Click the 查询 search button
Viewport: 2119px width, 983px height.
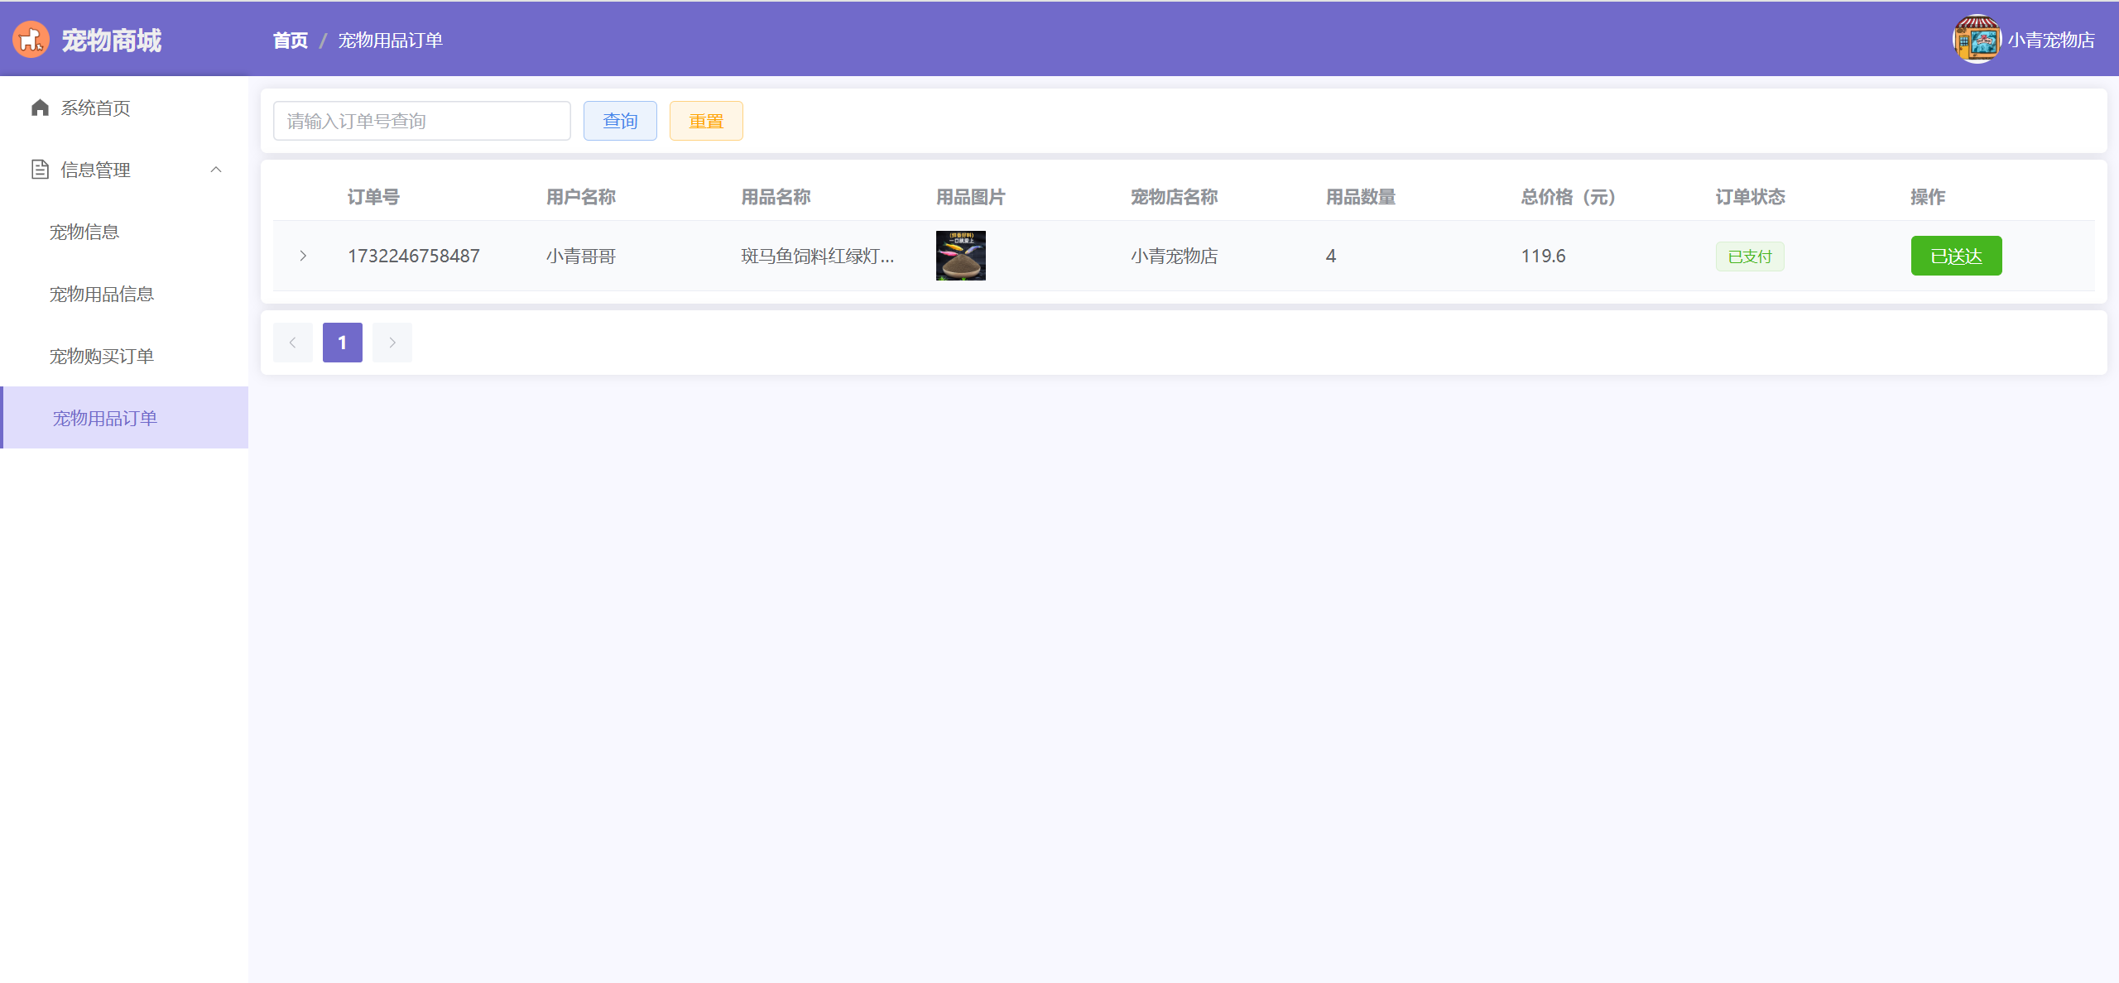click(x=620, y=121)
